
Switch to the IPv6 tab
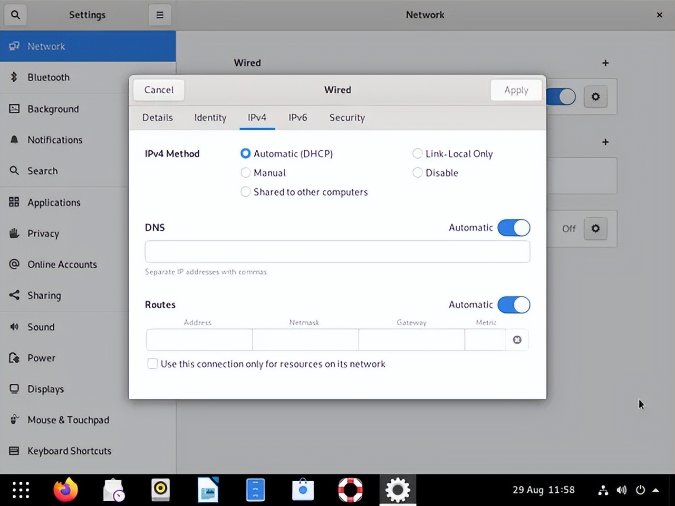coord(297,118)
